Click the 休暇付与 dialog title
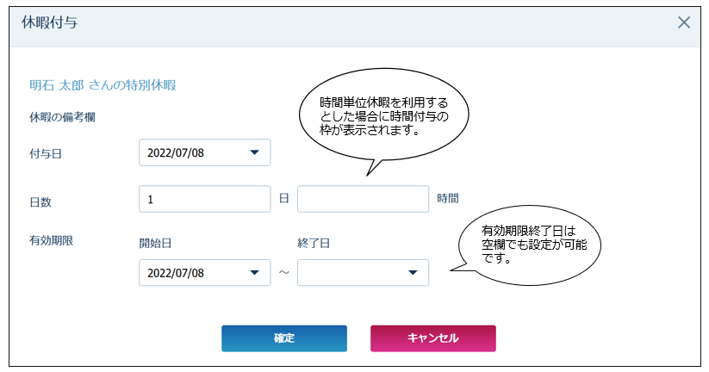The height and width of the screenshot is (372, 709). click(x=50, y=22)
